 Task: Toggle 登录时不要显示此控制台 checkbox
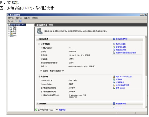coord(41,71)
